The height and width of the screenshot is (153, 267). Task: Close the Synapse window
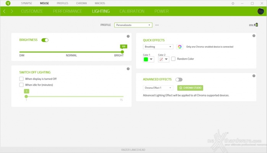pyautogui.click(x=262, y=3)
